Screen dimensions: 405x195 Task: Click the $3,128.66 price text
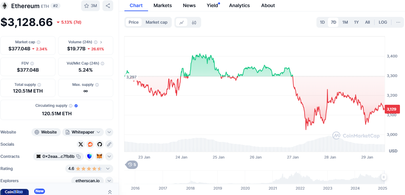click(x=27, y=22)
